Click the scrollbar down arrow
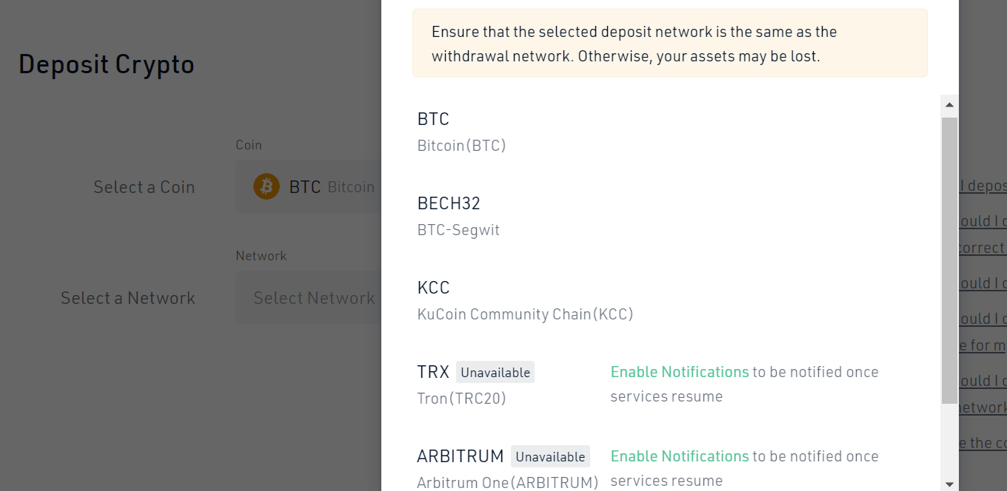 (x=949, y=484)
